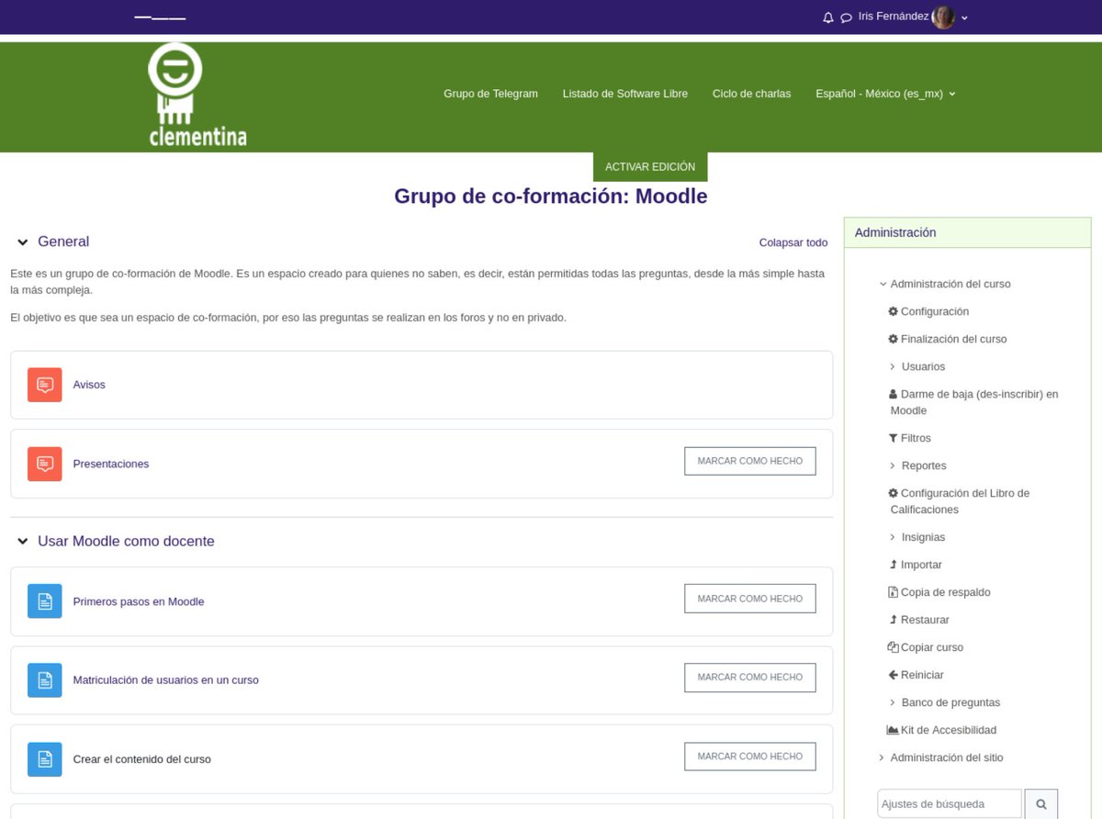Expand the Insignias tree node

(893, 537)
